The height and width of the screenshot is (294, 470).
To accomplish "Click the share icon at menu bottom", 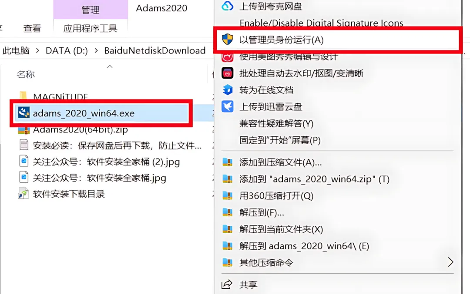I will pos(227,284).
